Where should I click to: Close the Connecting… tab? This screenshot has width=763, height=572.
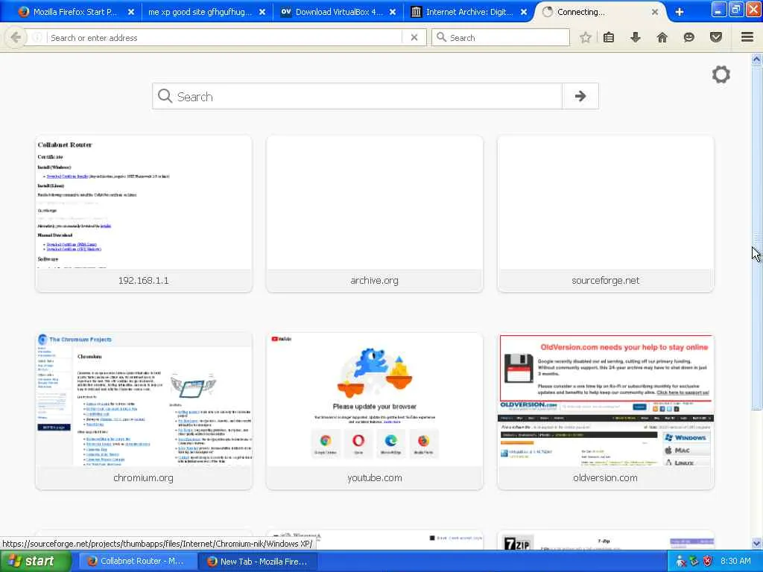point(655,12)
